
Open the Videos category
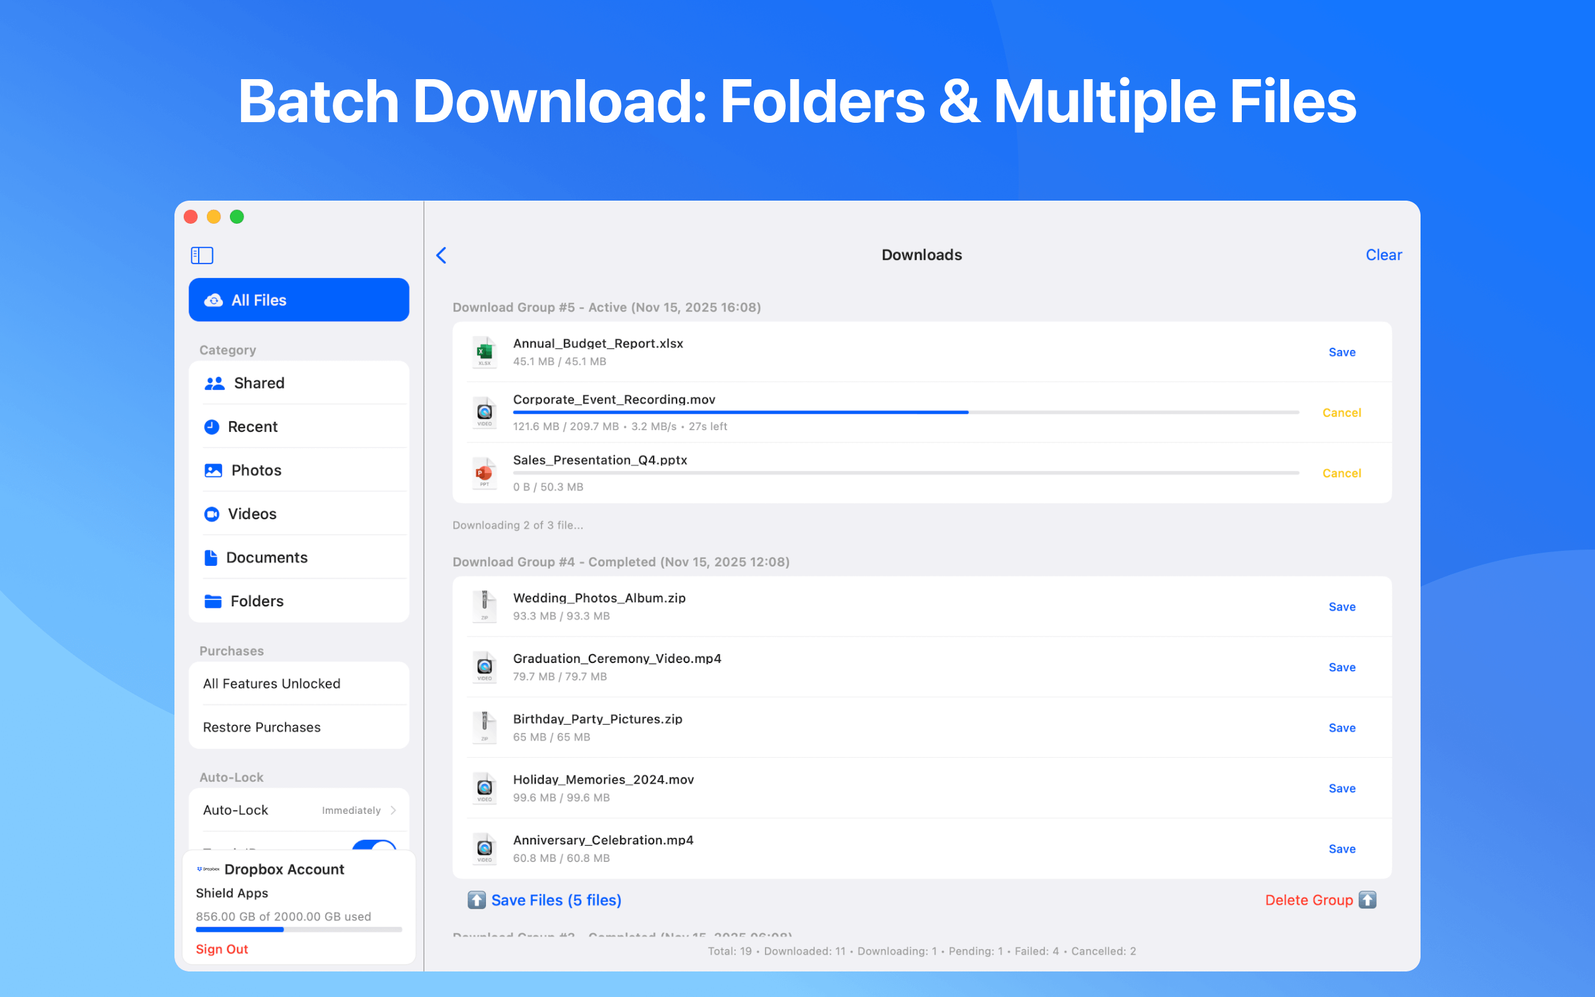click(x=252, y=513)
